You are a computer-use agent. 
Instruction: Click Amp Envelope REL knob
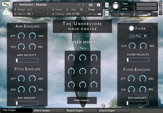click(x=32, y=47)
